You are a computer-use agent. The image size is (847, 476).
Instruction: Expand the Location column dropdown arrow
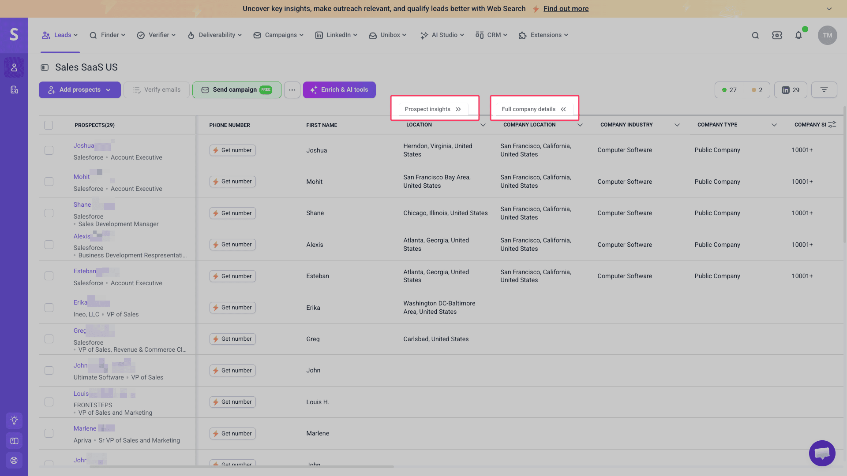click(x=483, y=125)
